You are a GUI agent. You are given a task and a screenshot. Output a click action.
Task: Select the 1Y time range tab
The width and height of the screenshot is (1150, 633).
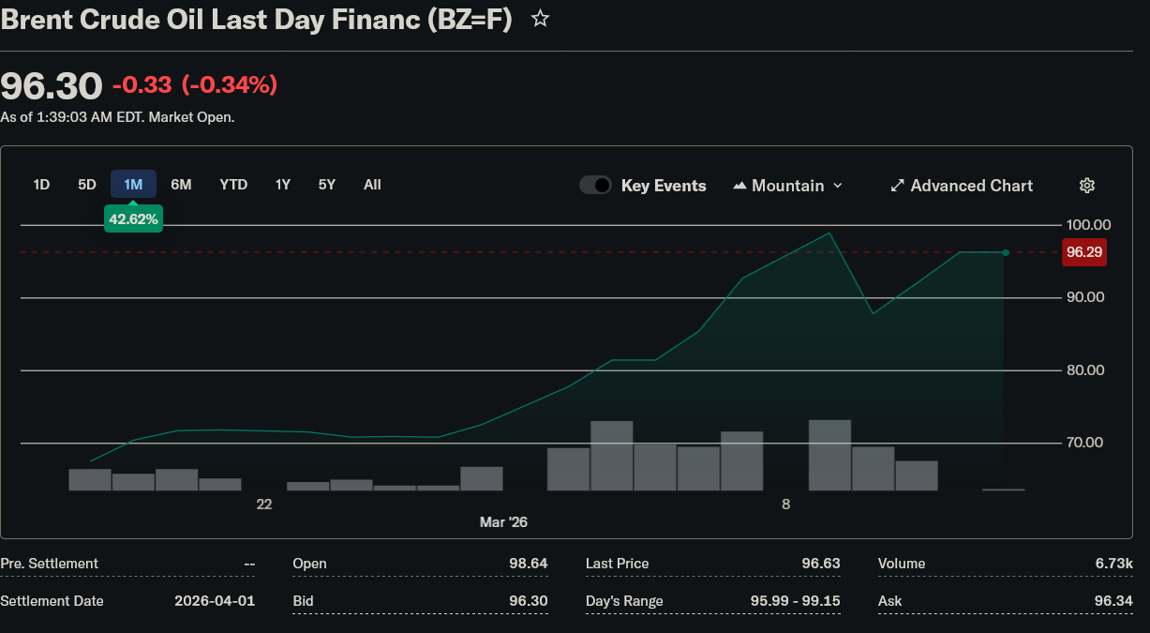[x=283, y=185]
